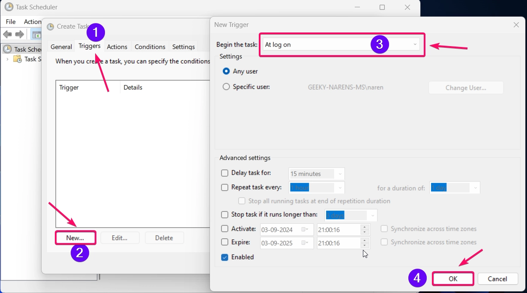Increase Expire time with up spinner
This screenshot has width=527, height=293.
pyautogui.click(x=365, y=240)
